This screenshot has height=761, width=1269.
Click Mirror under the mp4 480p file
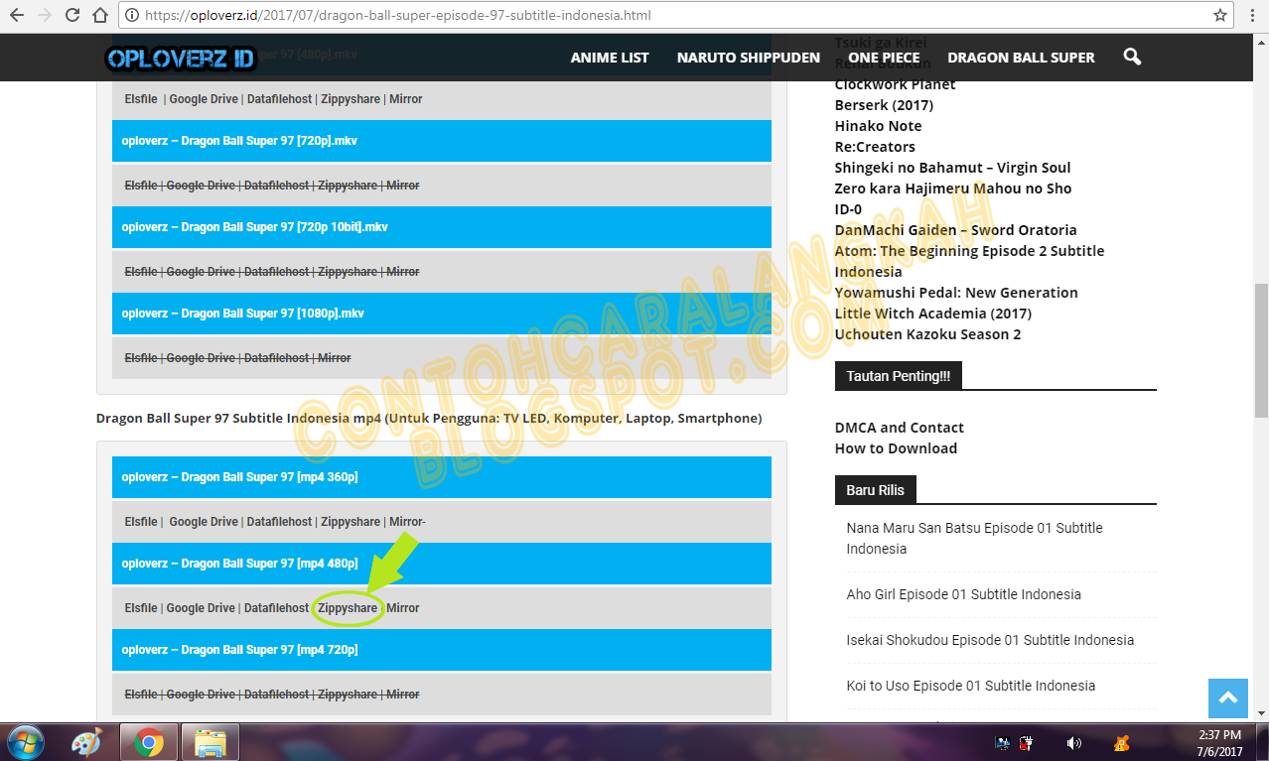403,608
